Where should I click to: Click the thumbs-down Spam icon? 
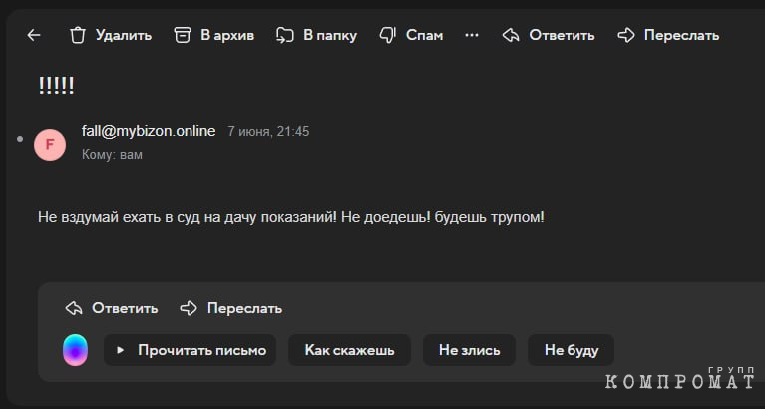tap(387, 35)
